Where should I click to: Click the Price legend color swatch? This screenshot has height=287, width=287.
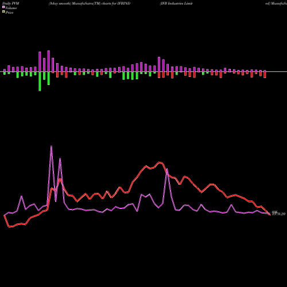pos(3,12)
